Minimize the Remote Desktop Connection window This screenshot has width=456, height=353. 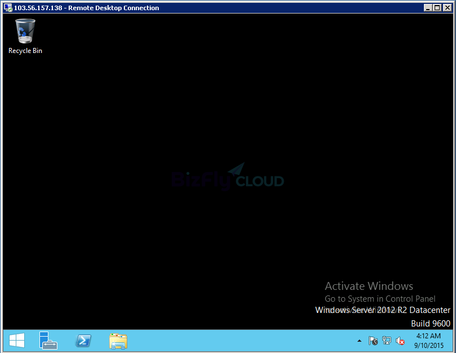coord(427,8)
